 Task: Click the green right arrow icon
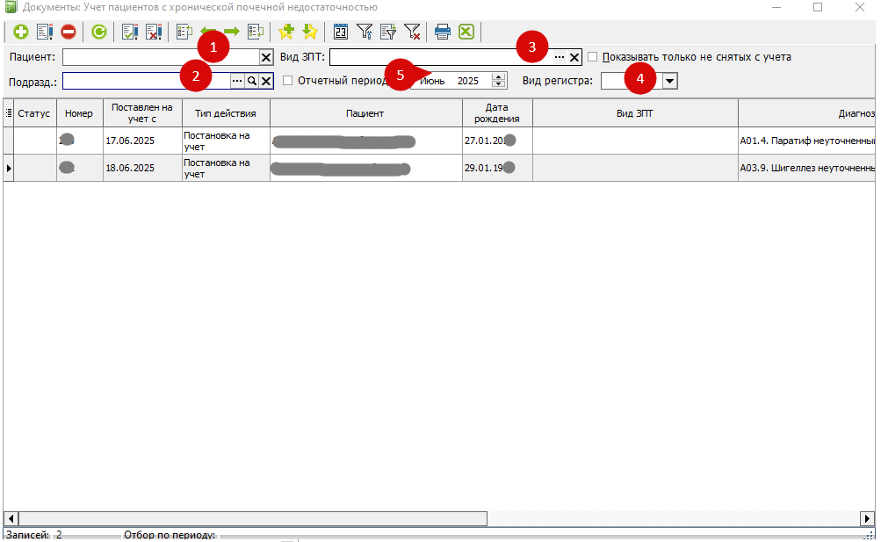232,32
